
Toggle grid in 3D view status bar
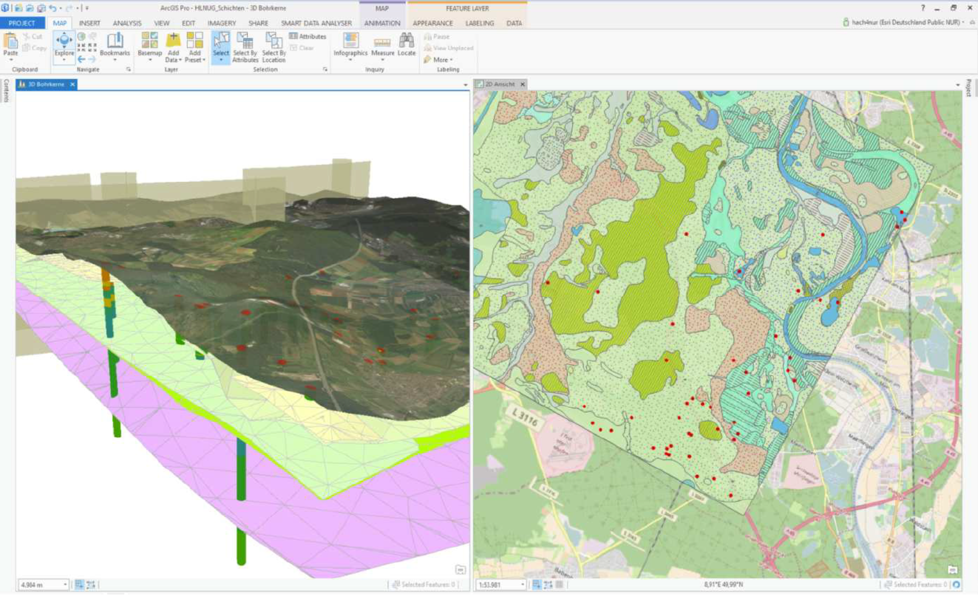(x=91, y=584)
